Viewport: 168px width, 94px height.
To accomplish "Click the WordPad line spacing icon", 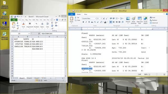I will (121, 19).
